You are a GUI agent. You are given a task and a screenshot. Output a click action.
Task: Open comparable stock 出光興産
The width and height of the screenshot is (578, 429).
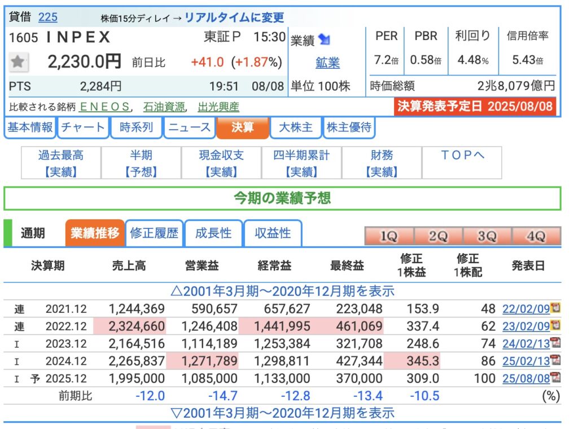[218, 107]
